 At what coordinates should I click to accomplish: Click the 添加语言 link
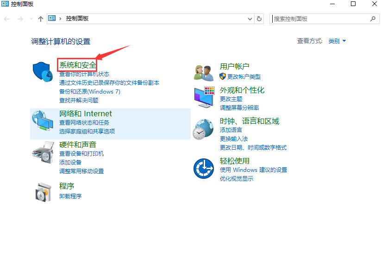pyautogui.click(x=231, y=130)
